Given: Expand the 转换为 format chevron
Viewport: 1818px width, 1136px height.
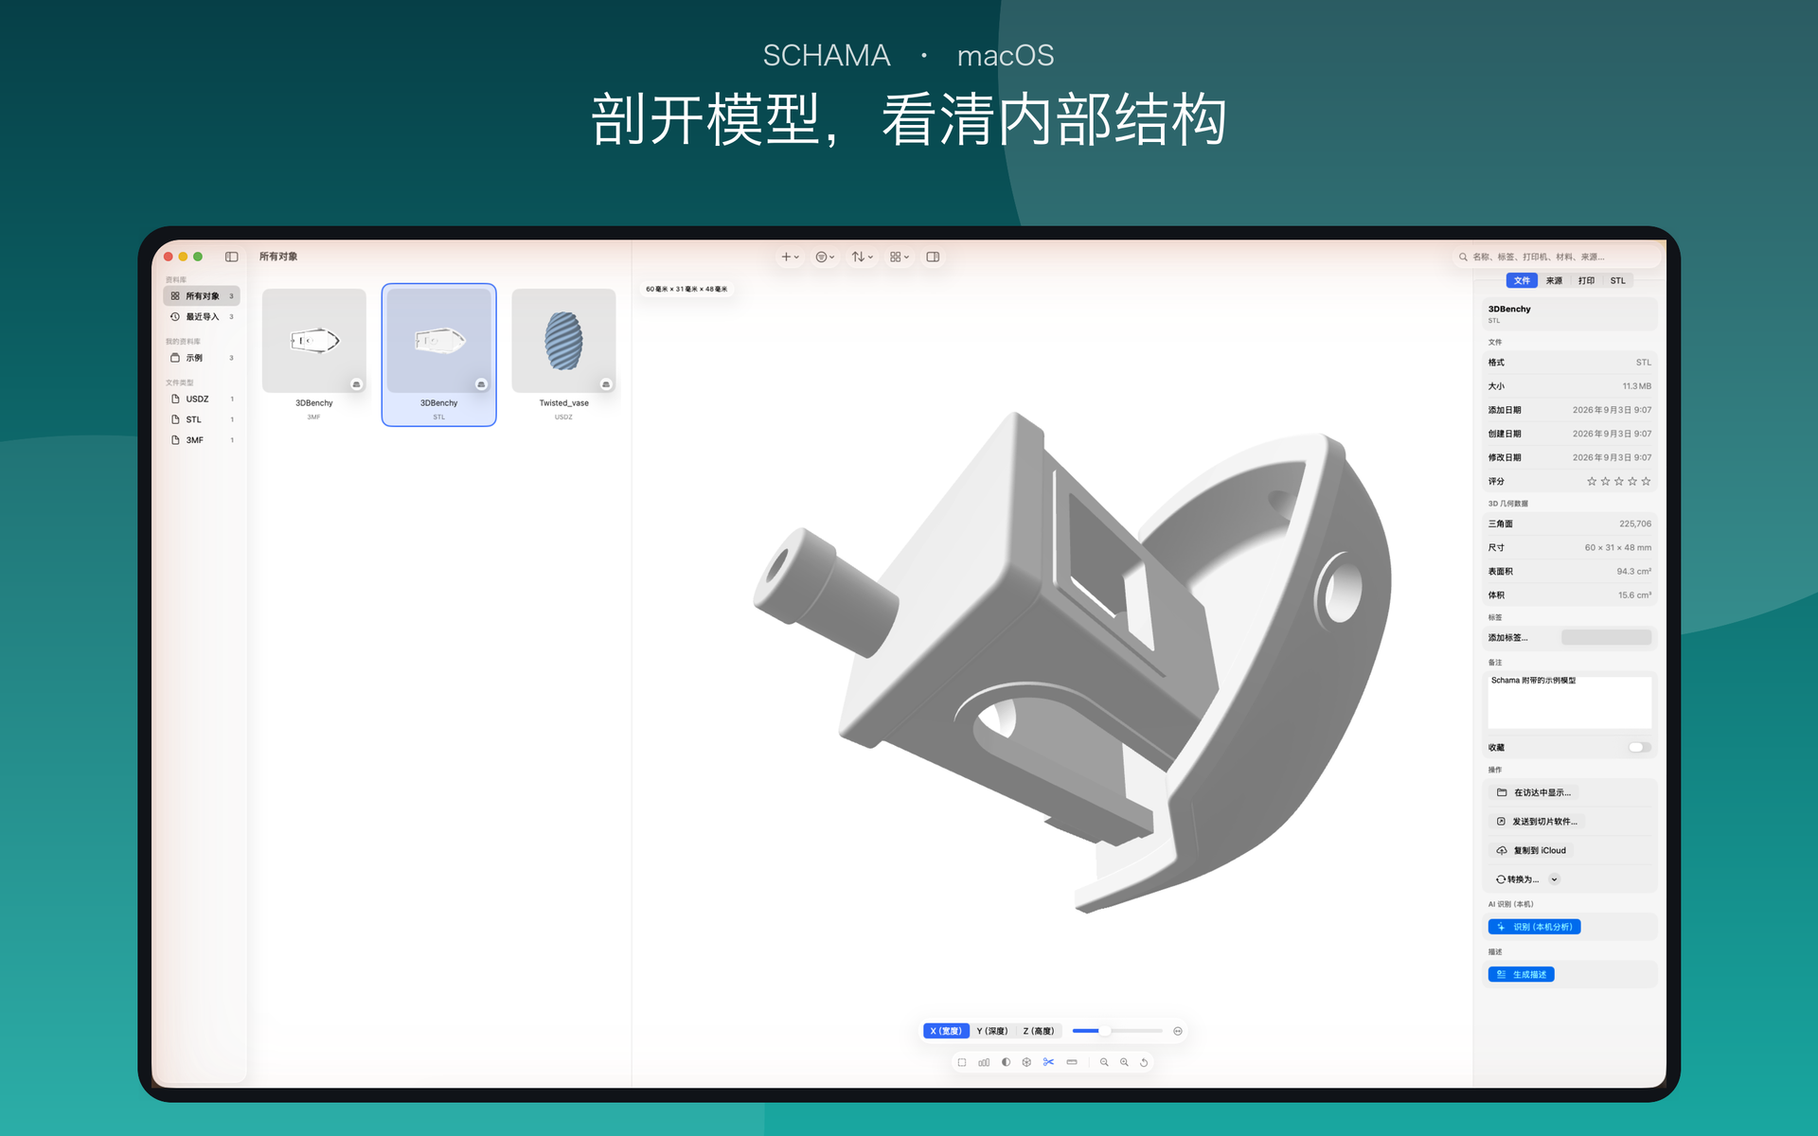Looking at the screenshot, I should pyautogui.click(x=1555, y=879).
